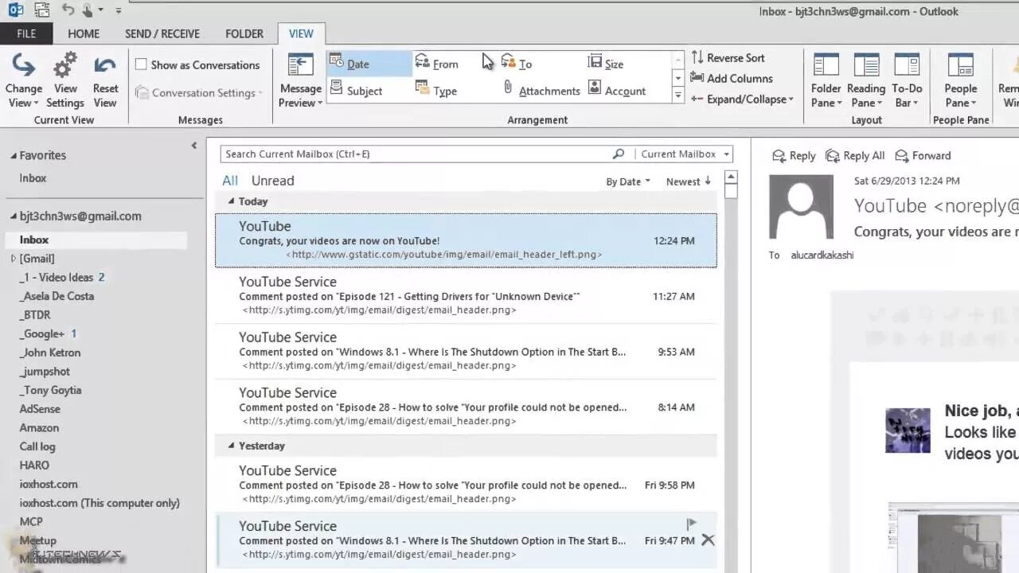1019x573 pixels.
Task: Open the FILE tab
Action: (26, 33)
